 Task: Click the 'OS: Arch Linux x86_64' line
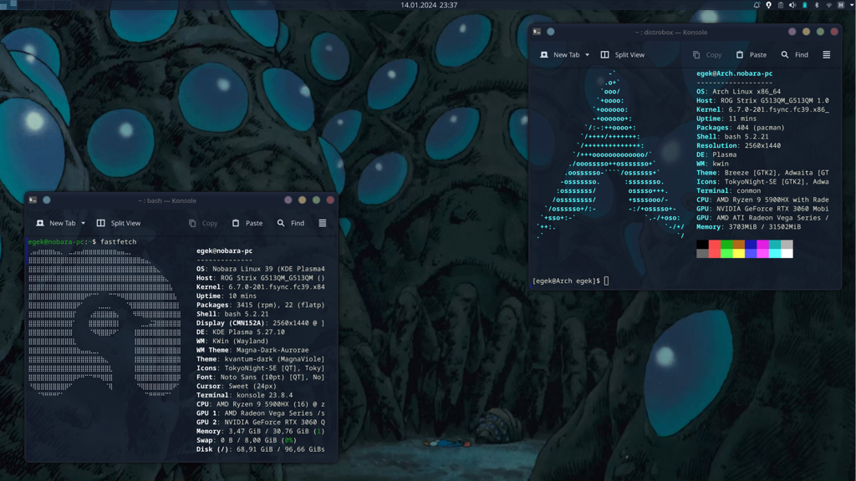pos(739,92)
